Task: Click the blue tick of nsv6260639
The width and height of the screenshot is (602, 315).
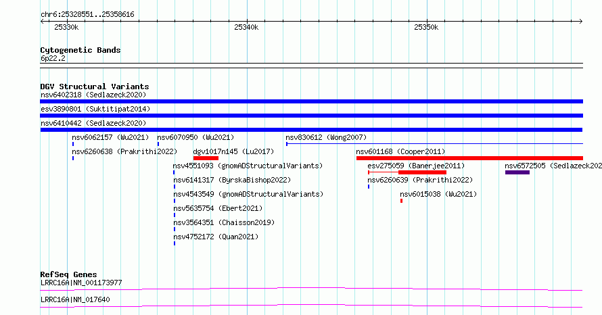Action: coord(369,187)
